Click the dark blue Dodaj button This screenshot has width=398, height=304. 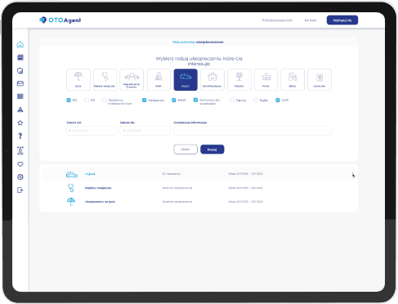tap(212, 150)
